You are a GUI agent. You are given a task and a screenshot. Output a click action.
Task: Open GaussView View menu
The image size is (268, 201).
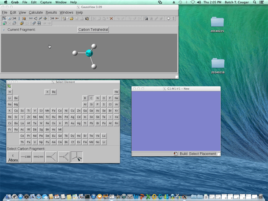pos(22,13)
